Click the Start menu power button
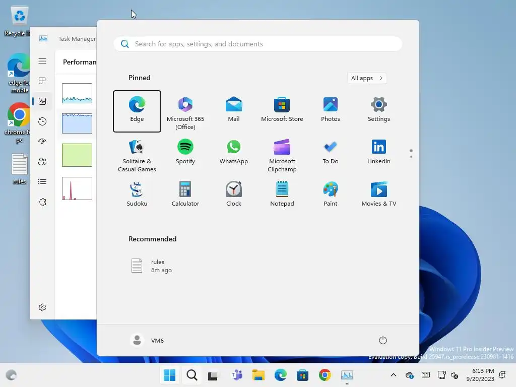 383,340
